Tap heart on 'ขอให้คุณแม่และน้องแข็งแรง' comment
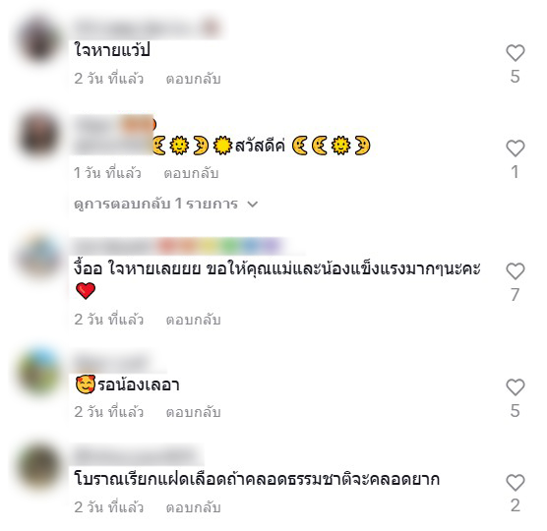 click(516, 271)
